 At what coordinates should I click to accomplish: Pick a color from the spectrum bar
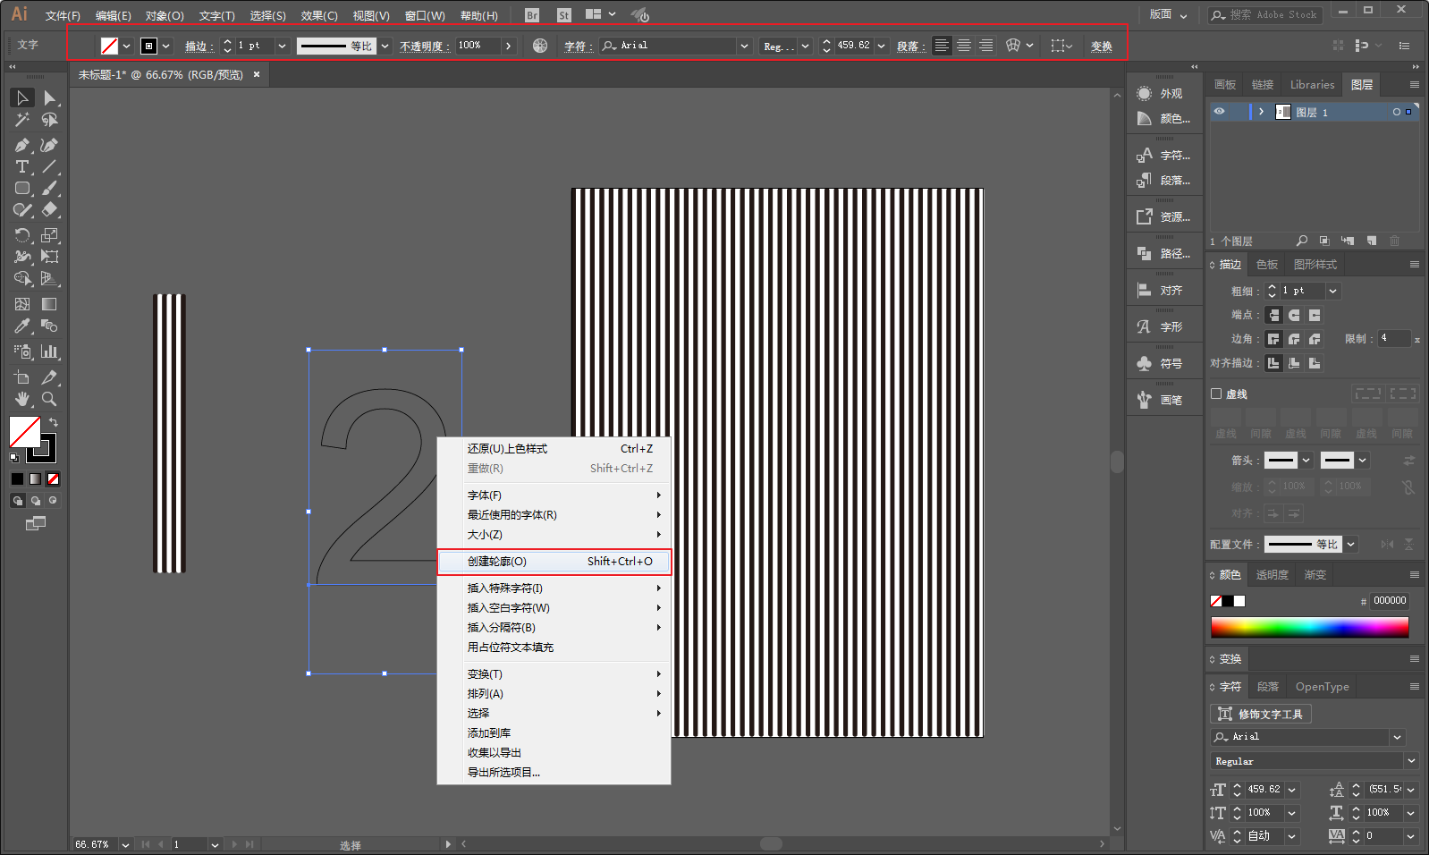[x=1309, y=627]
